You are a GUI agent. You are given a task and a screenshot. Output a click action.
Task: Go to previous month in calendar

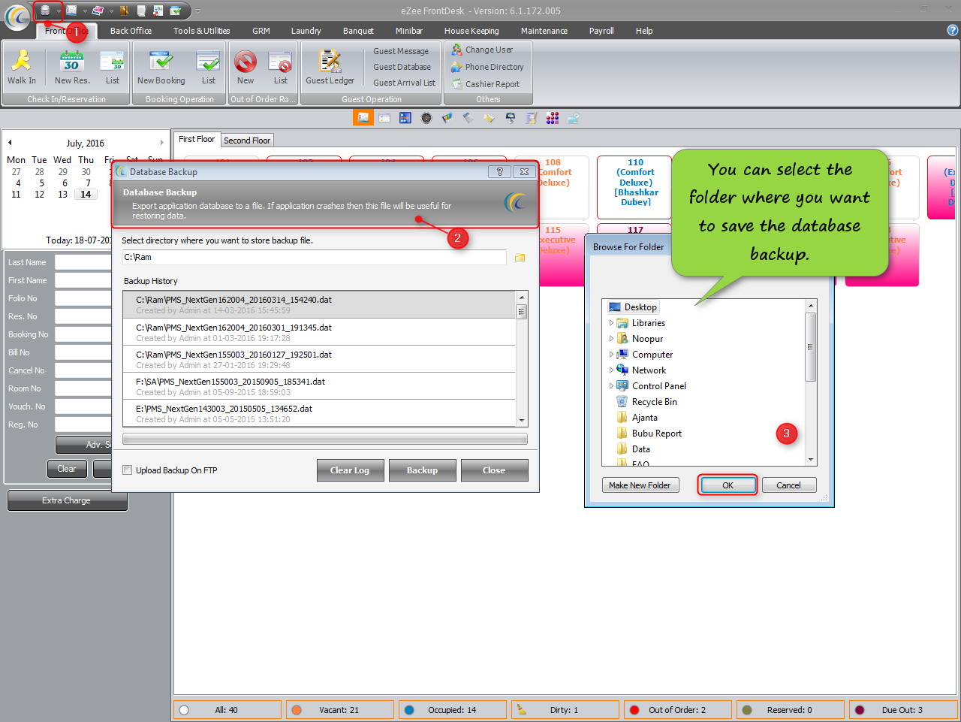pyautogui.click(x=10, y=142)
